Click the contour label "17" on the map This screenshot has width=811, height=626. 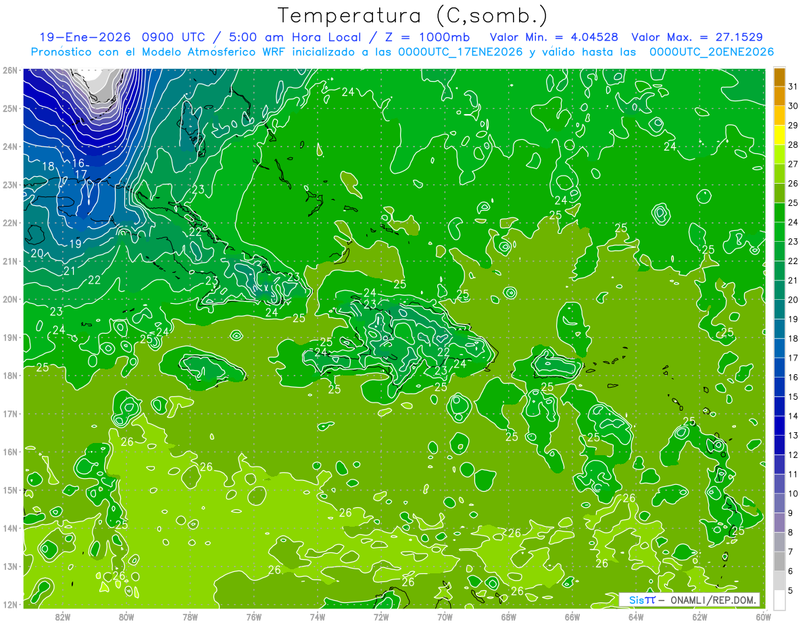click(x=80, y=175)
